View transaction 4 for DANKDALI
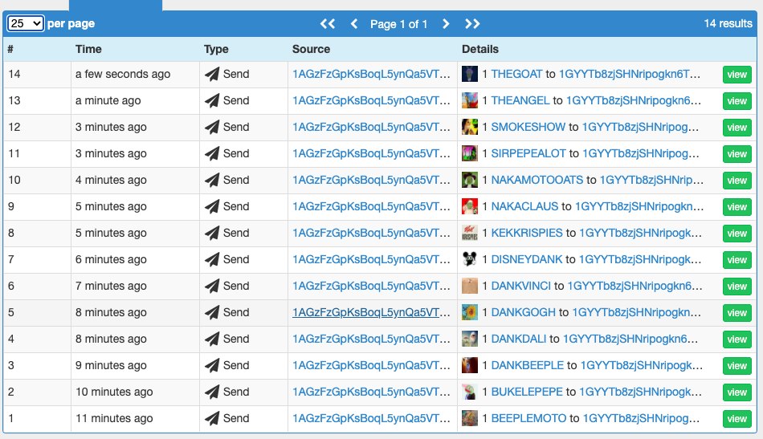This screenshot has height=439, width=763. [x=736, y=339]
